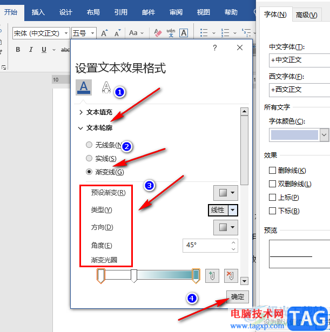Click the clear formatting eraser icon

[x=158, y=33]
